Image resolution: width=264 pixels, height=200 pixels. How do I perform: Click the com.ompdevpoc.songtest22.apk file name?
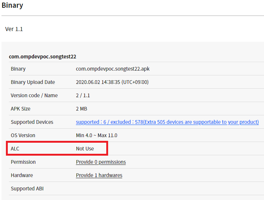pos(113,69)
